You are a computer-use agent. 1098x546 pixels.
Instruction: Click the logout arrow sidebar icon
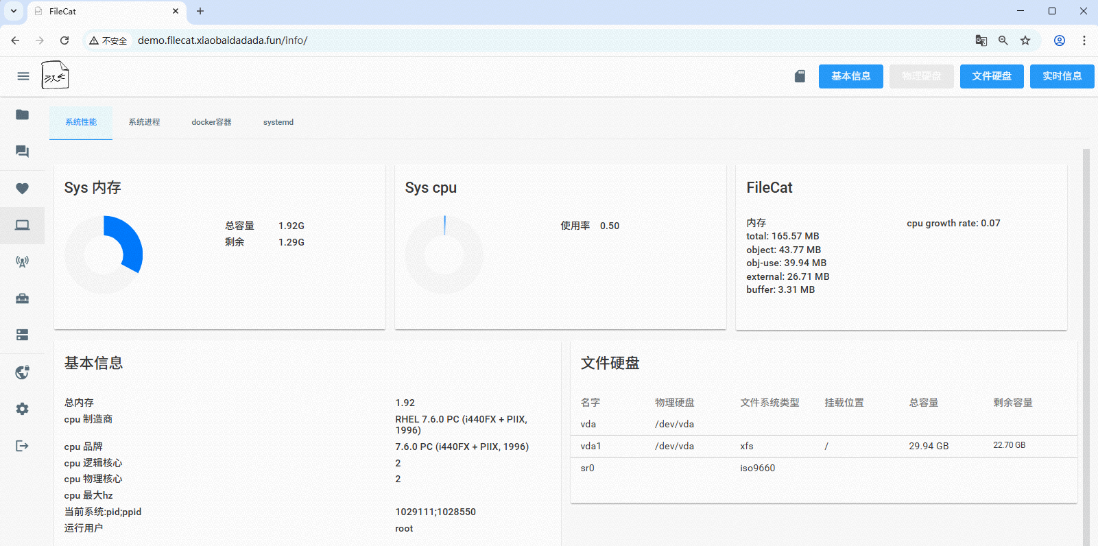[22, 446]
